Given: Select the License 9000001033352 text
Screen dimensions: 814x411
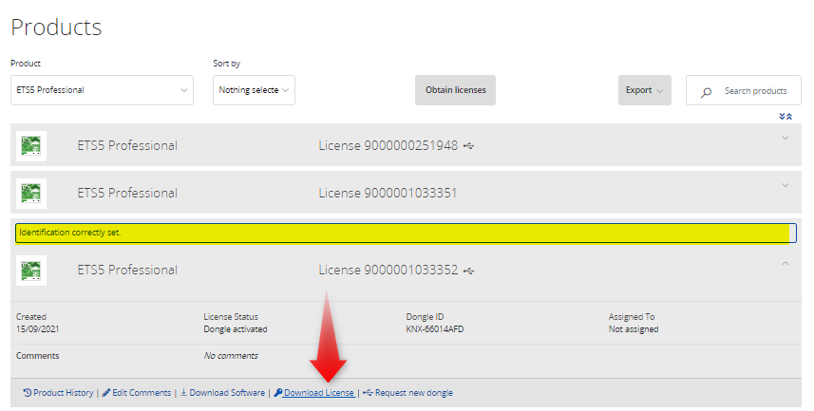Looking at the screenshot, I should pos(388,270).
